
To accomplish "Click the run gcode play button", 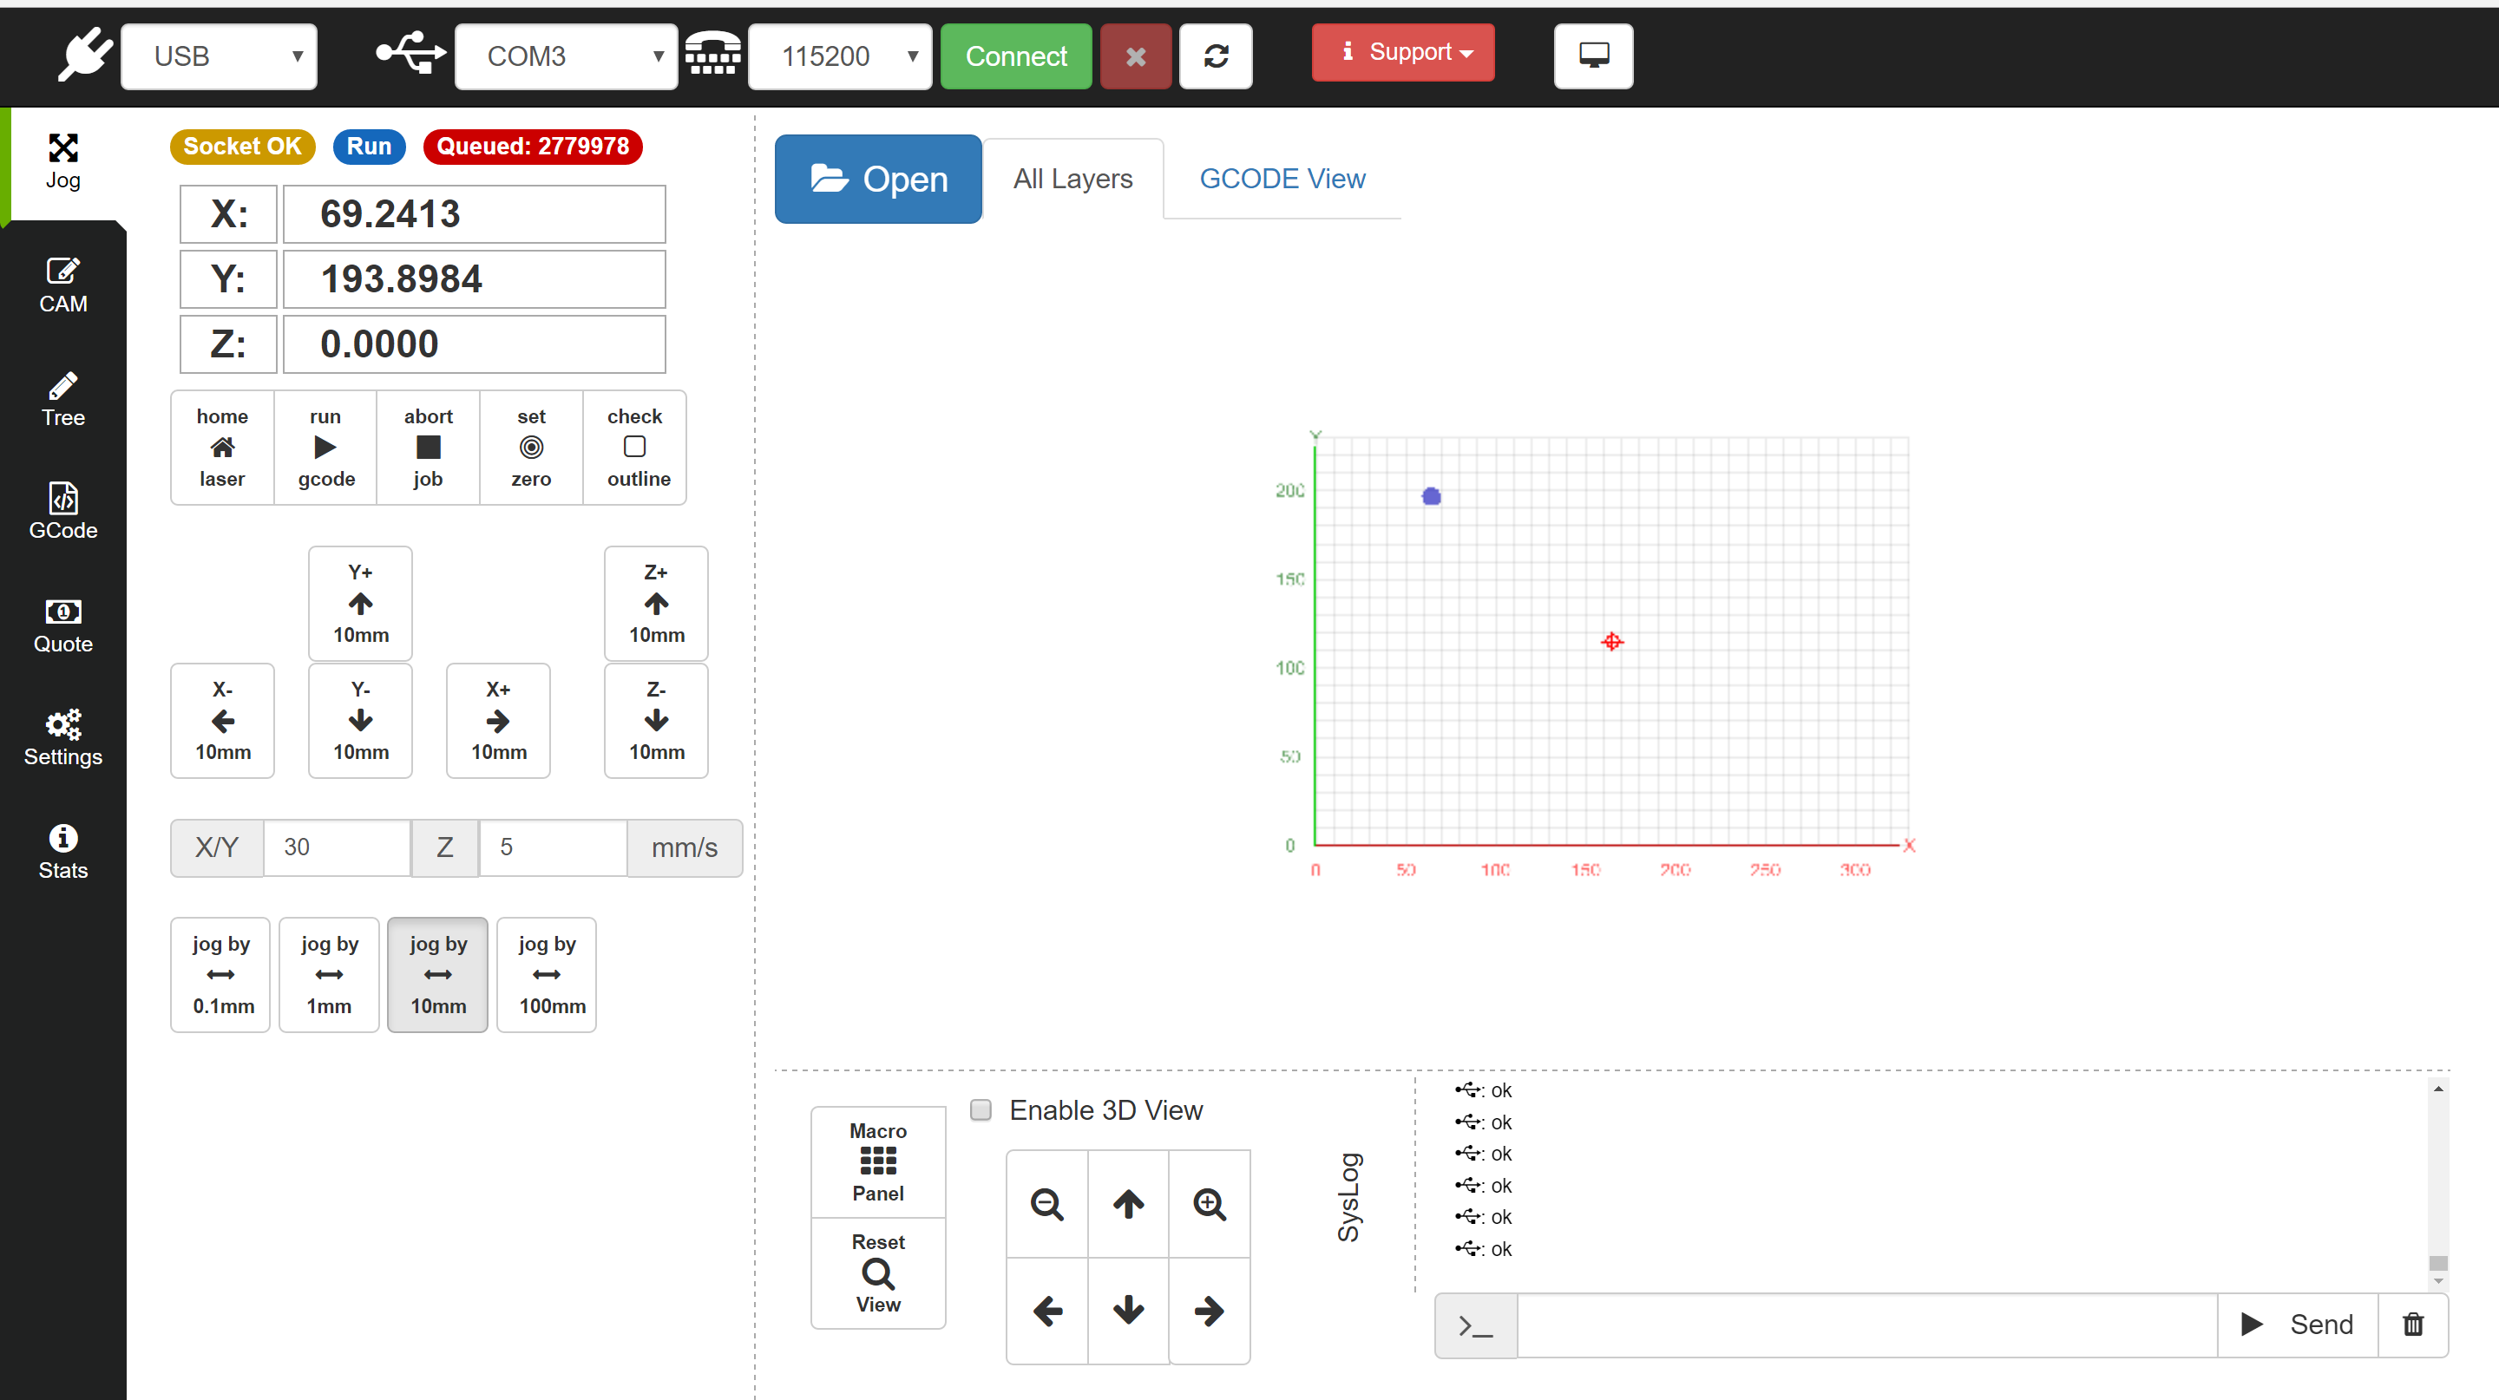I will click(325, 448).
